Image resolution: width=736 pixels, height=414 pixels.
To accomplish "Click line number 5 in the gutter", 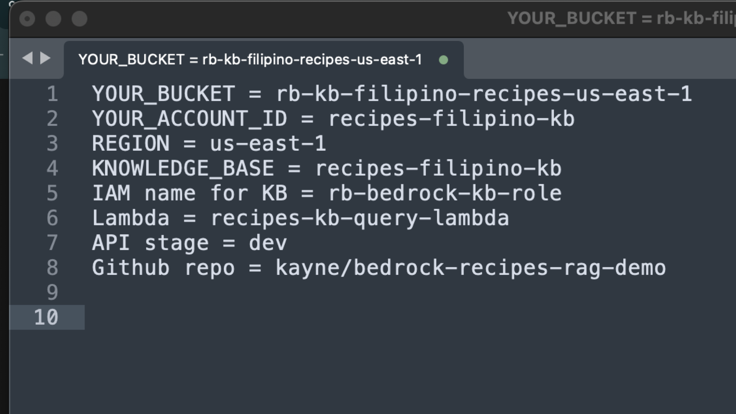I will pos(53,193).
